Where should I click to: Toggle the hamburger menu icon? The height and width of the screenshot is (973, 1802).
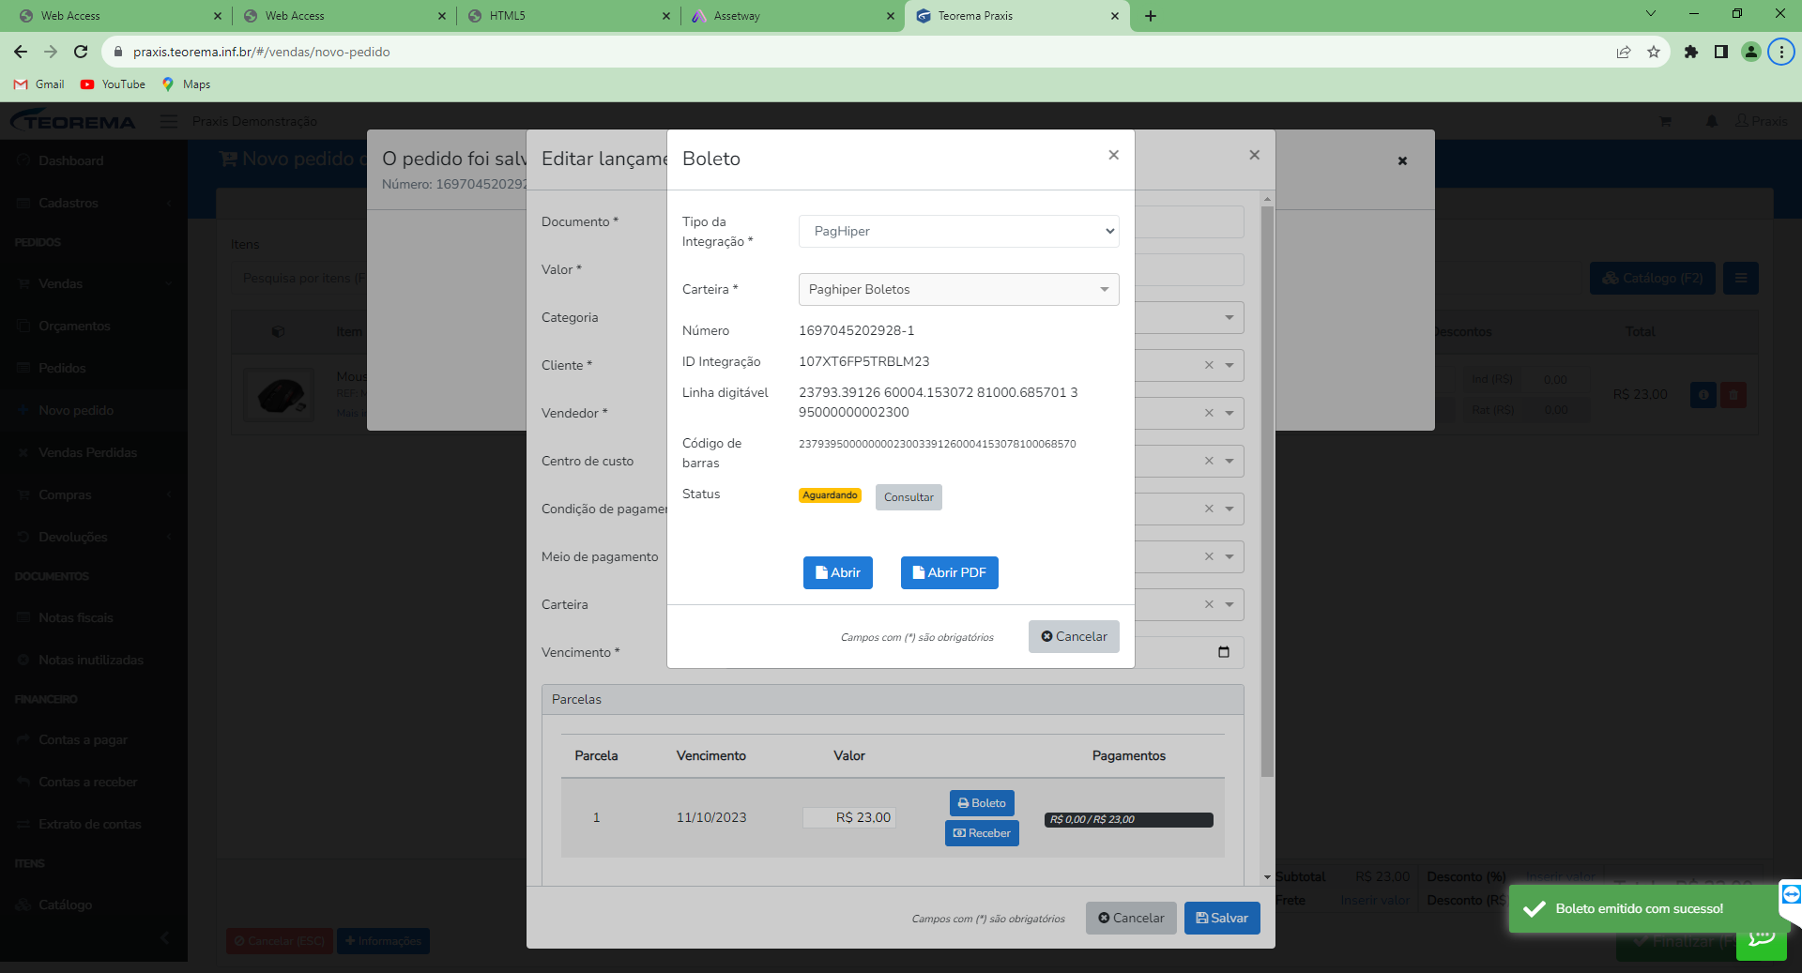tap(169, 121)
